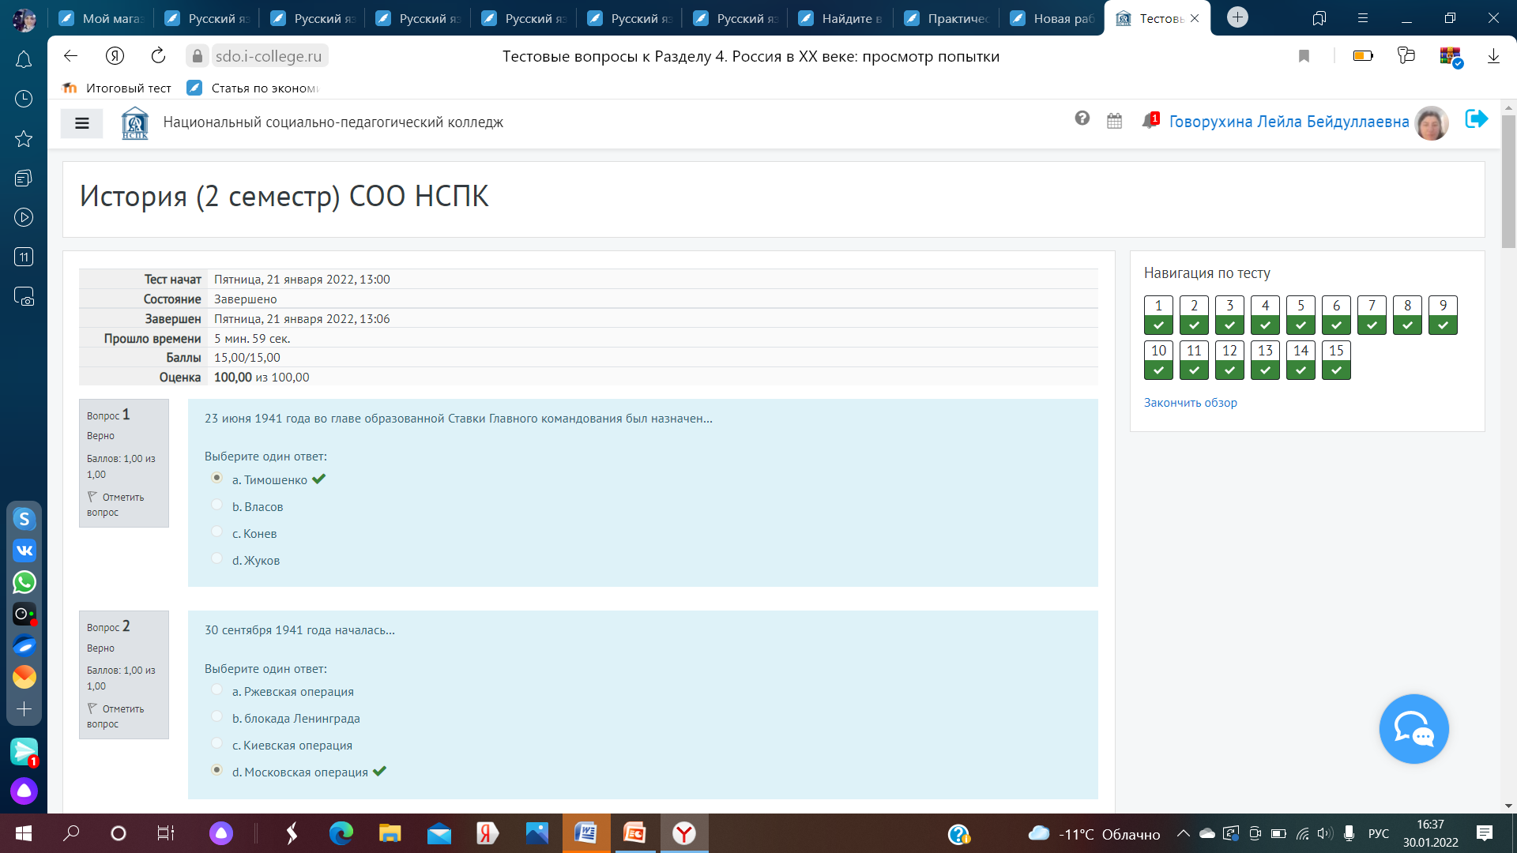The height and width of the screenshot is (853, 1517).
Task: Open the notifications bell with badge
Action: [1150, 120]
